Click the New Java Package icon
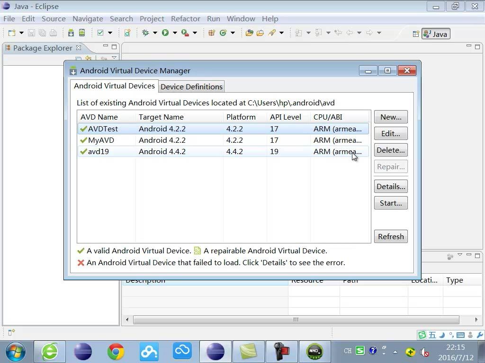 click(x=212, y=33)
